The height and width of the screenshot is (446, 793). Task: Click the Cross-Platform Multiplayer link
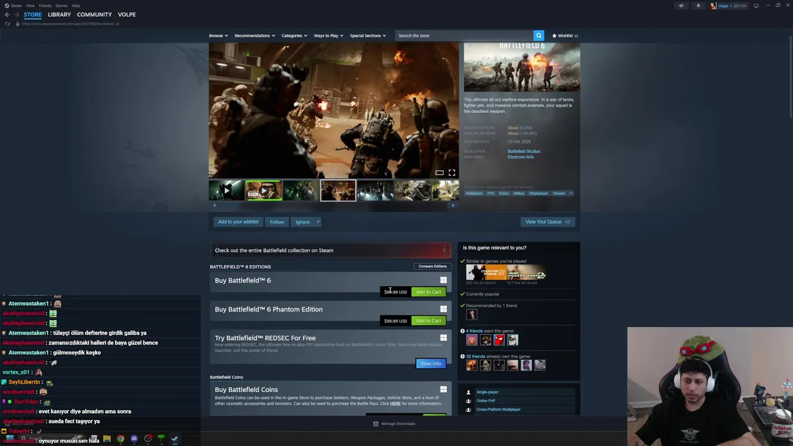click(498, 409)
